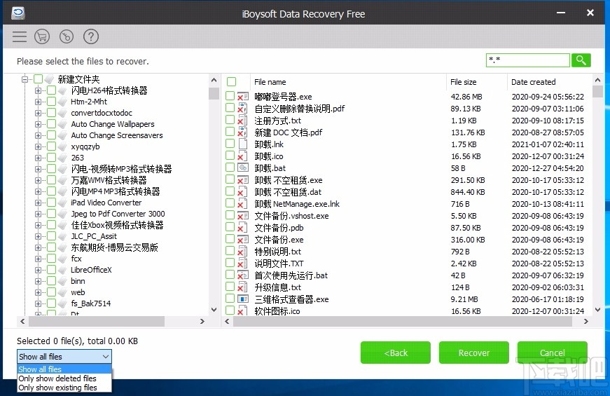Collapse the 新建文件夹 tree node
Viewport: 610px width, 396px height.
(25, 79)
